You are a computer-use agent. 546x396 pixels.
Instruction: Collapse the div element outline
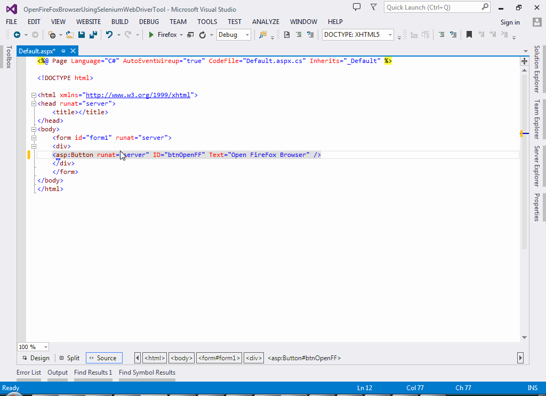(x=34, y=146)
